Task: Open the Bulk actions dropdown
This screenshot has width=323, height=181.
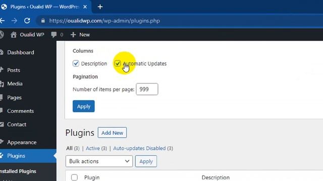Action: [99, 161]
